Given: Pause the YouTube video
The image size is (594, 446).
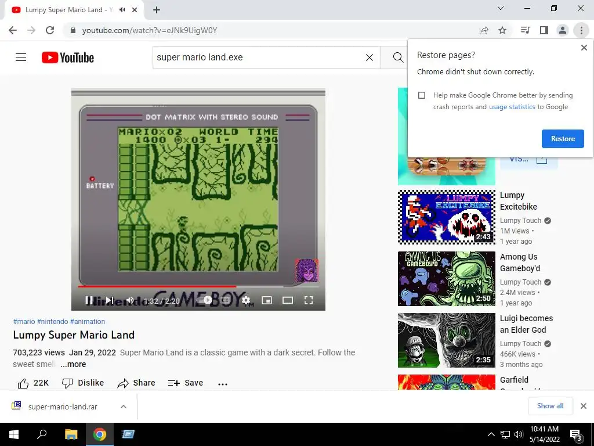Looking at the screenshot, I should click(x=89, y=300).
